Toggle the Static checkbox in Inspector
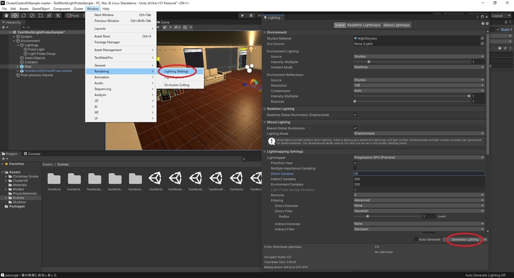Image resolution: width=514 pixels, height=278 pixels. [498, 30]
